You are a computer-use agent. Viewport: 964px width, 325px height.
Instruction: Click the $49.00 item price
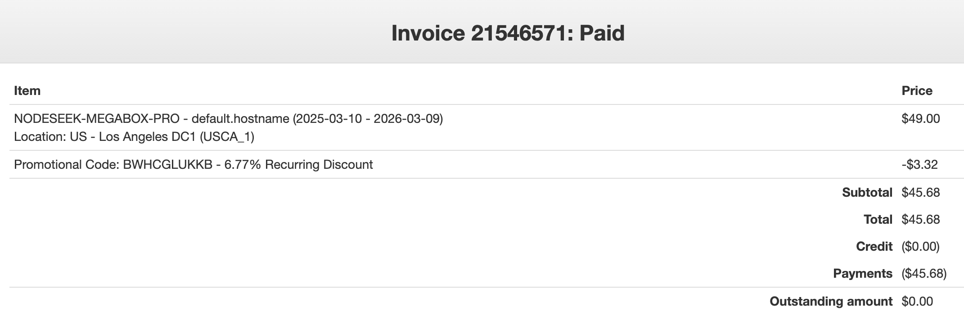coord(920,118)
